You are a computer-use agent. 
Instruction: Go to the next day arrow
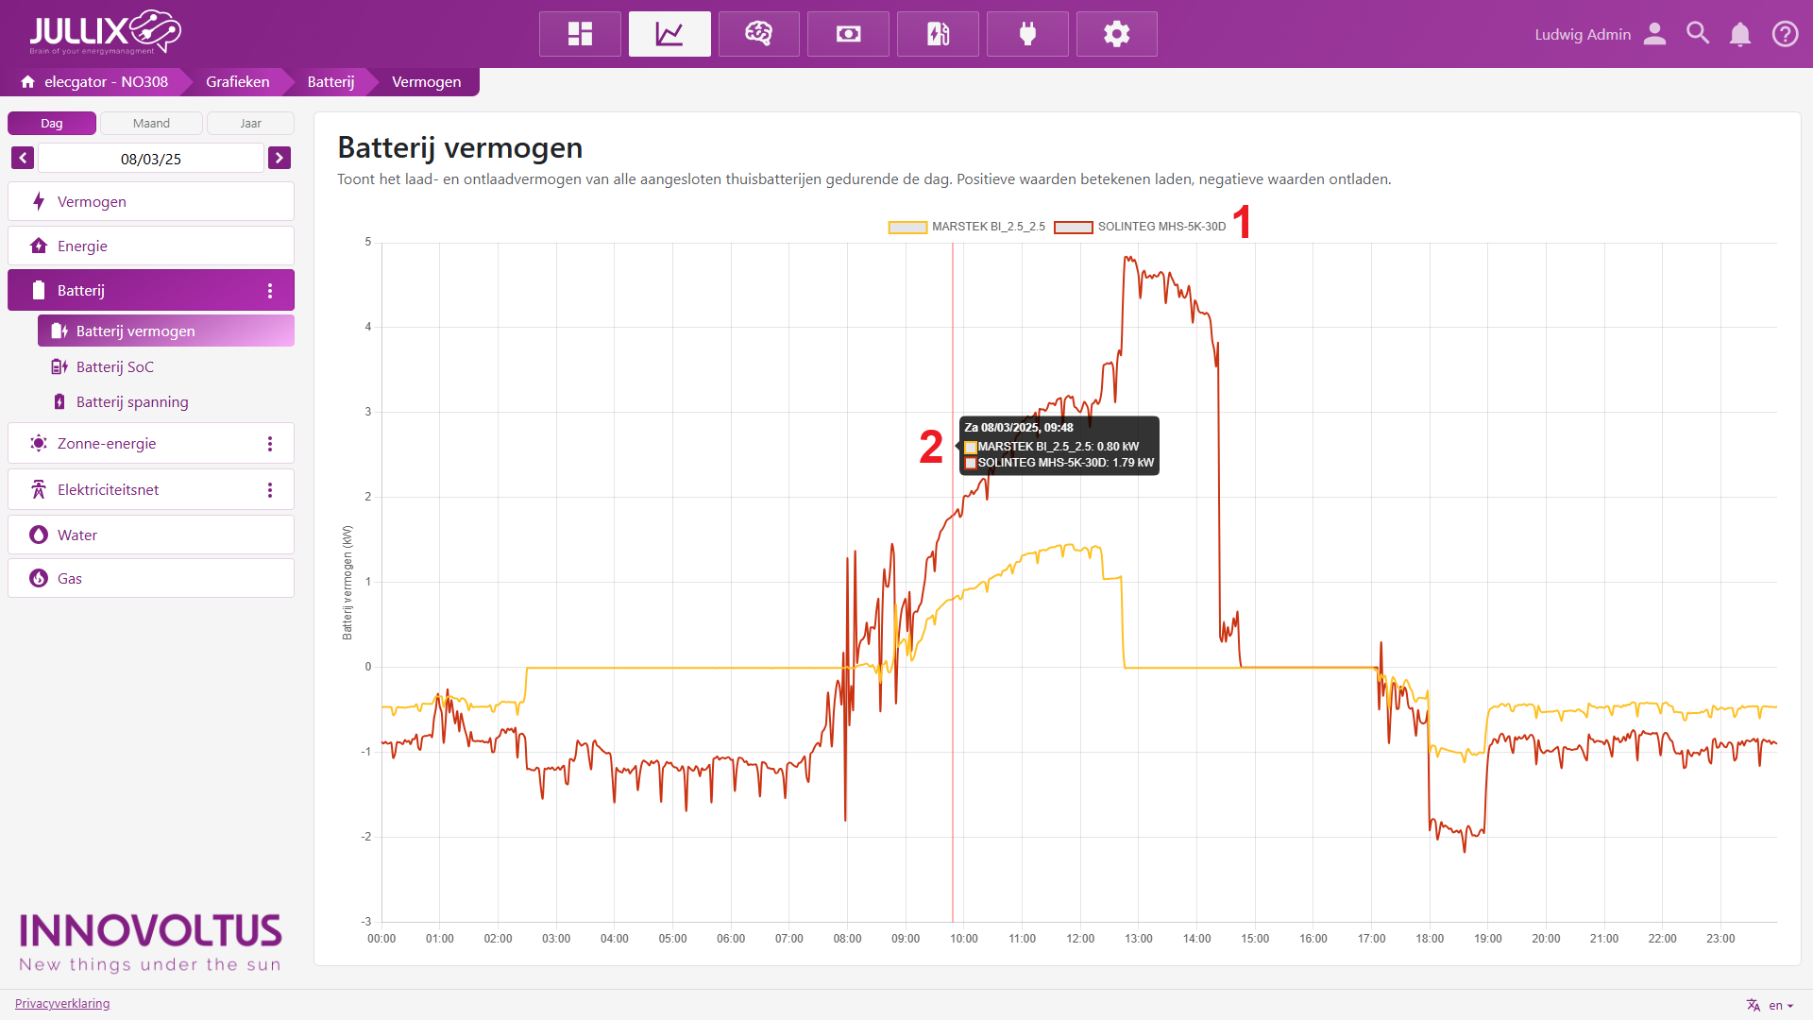click(x=279, y=159)
